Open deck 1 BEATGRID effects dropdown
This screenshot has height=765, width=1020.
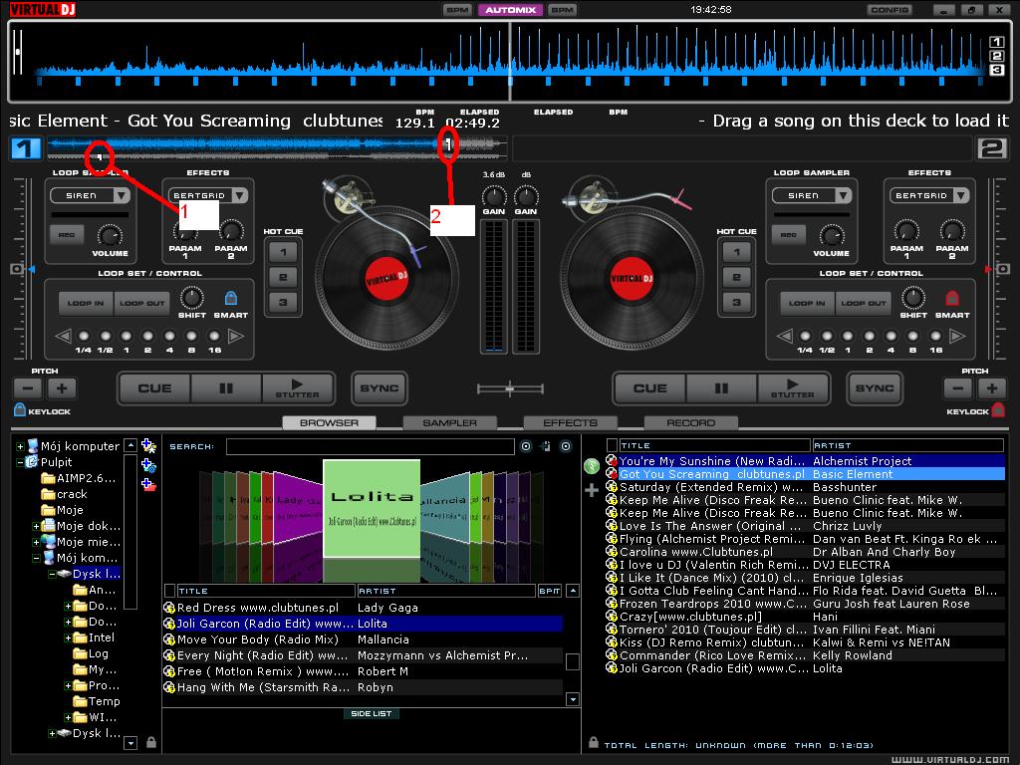tap(240, 195)
